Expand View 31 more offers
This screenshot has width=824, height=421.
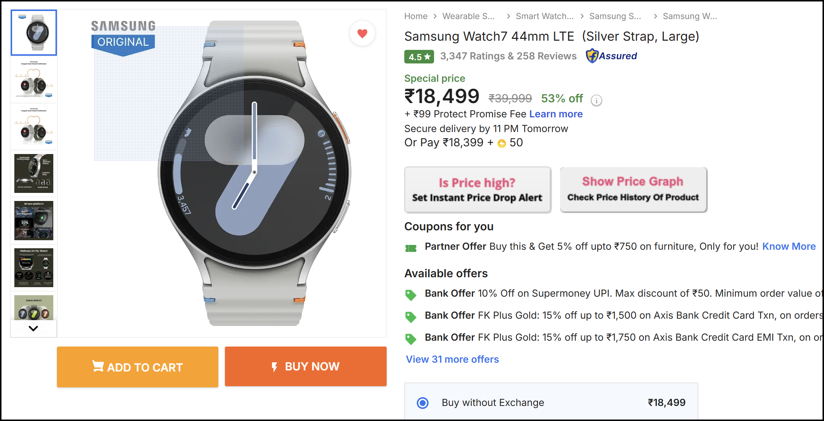452,359
